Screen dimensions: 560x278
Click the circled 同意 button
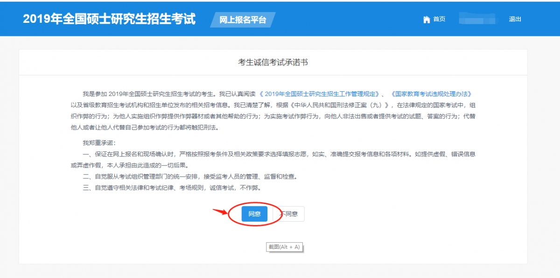pos(254,214)
